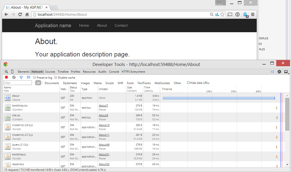This screenshot has width=291, height=172.
Task: Filter requests by XHR
Action: 120,83
